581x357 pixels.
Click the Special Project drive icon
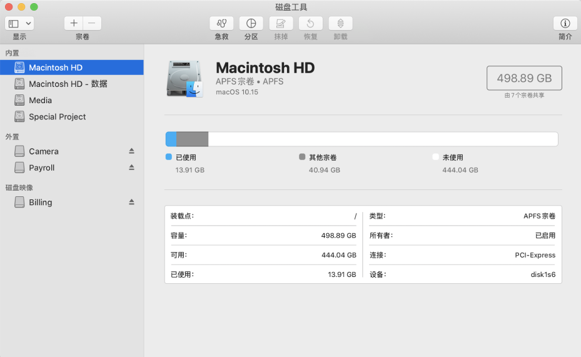19,116
